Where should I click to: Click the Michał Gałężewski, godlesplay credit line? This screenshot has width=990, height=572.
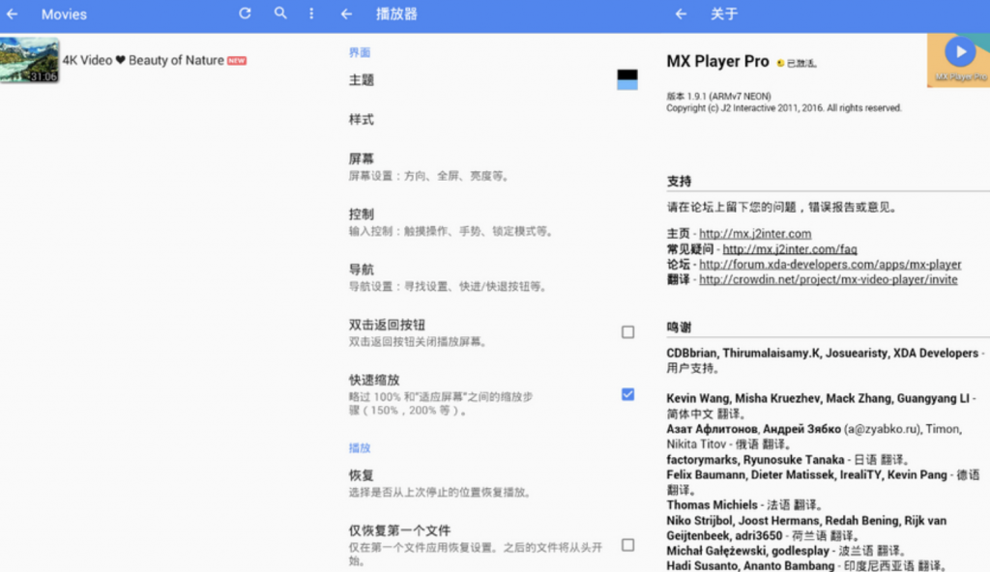[x=787, y=551]
